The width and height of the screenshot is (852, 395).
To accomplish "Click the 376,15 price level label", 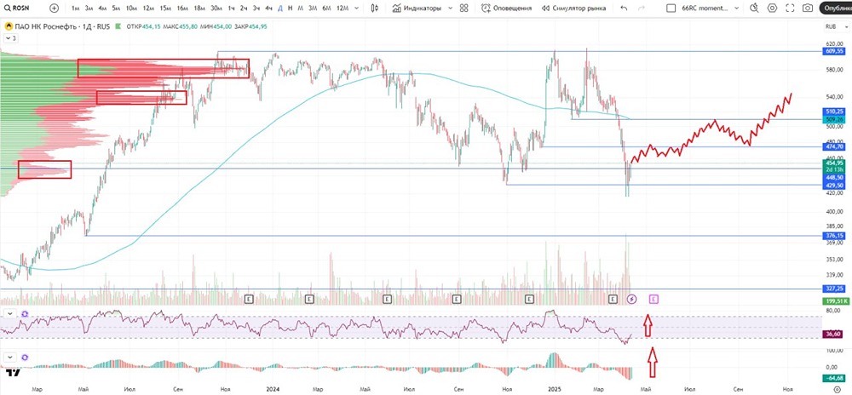I will click(836, 236).
